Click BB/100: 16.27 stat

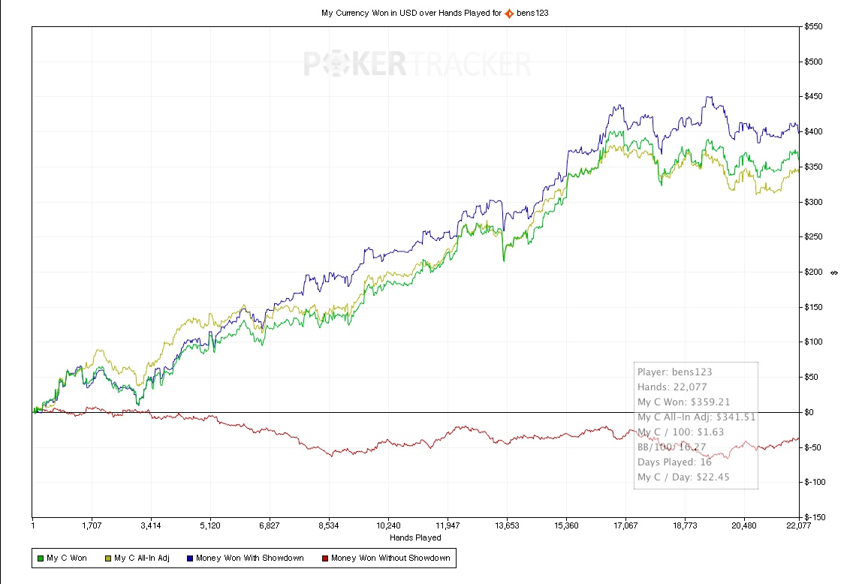[671, 447]
